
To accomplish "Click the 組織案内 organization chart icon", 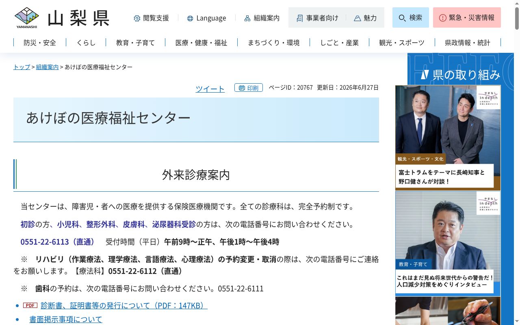I will [x=247, y=18].
